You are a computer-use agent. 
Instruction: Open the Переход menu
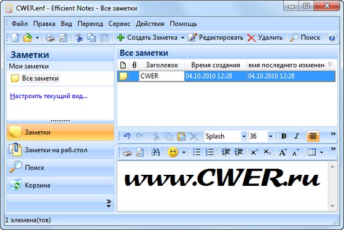click(90, 23)
